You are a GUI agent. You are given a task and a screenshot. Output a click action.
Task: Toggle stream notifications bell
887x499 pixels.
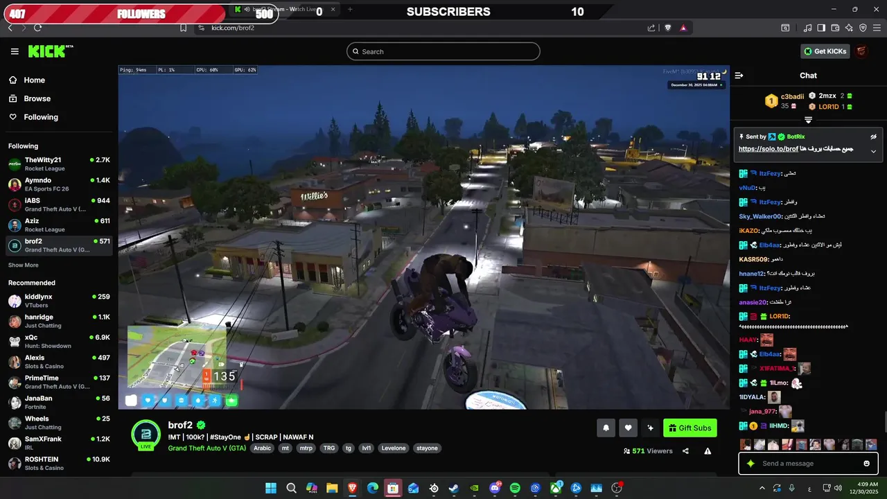pos(606,428)
